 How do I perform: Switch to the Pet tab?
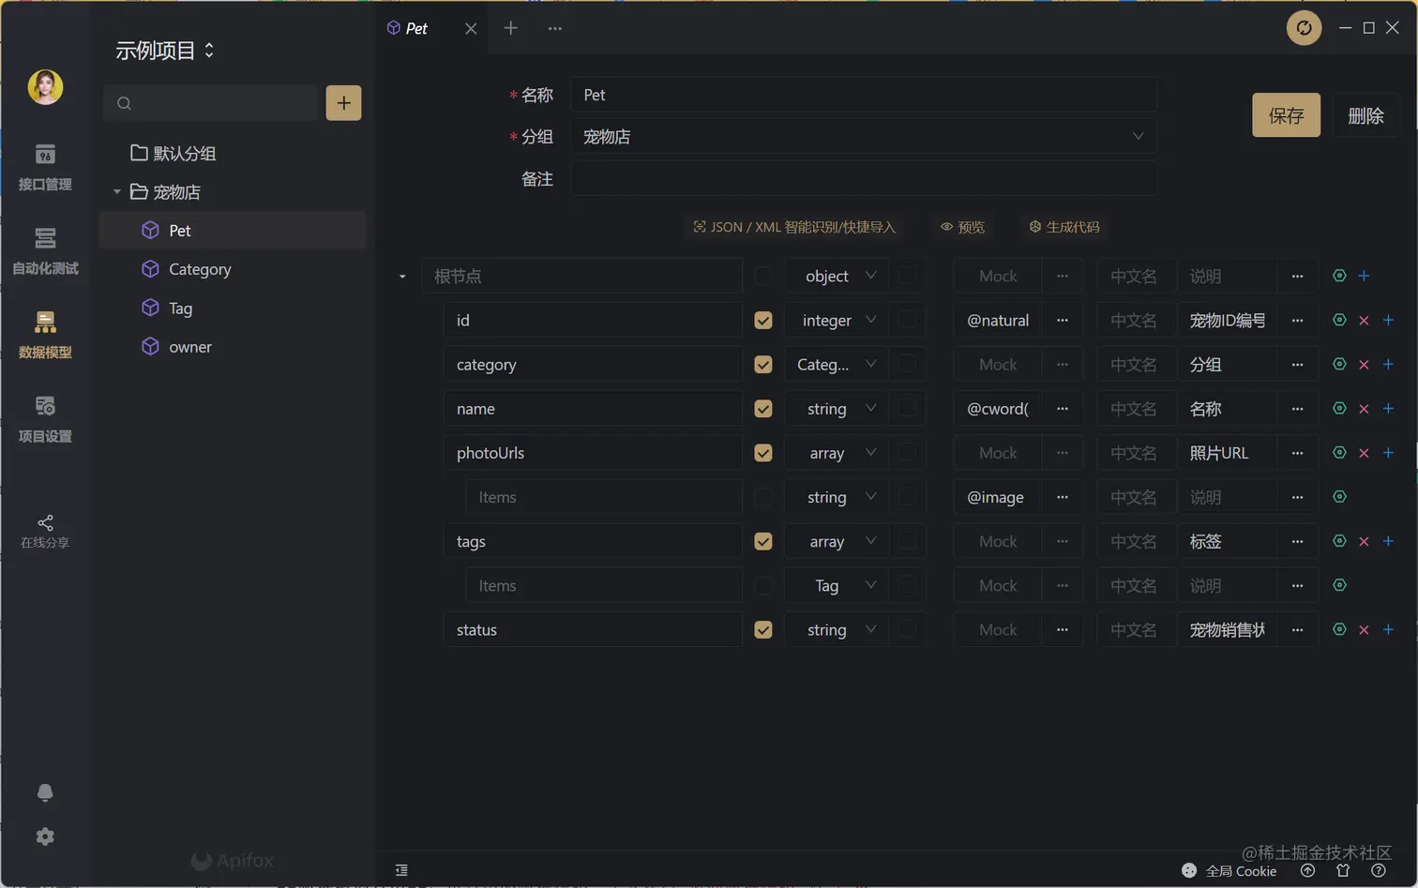(x=413, y=28)
